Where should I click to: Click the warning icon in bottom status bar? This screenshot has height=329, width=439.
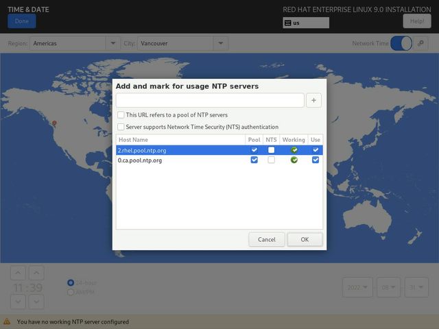(x=7, y=321)
